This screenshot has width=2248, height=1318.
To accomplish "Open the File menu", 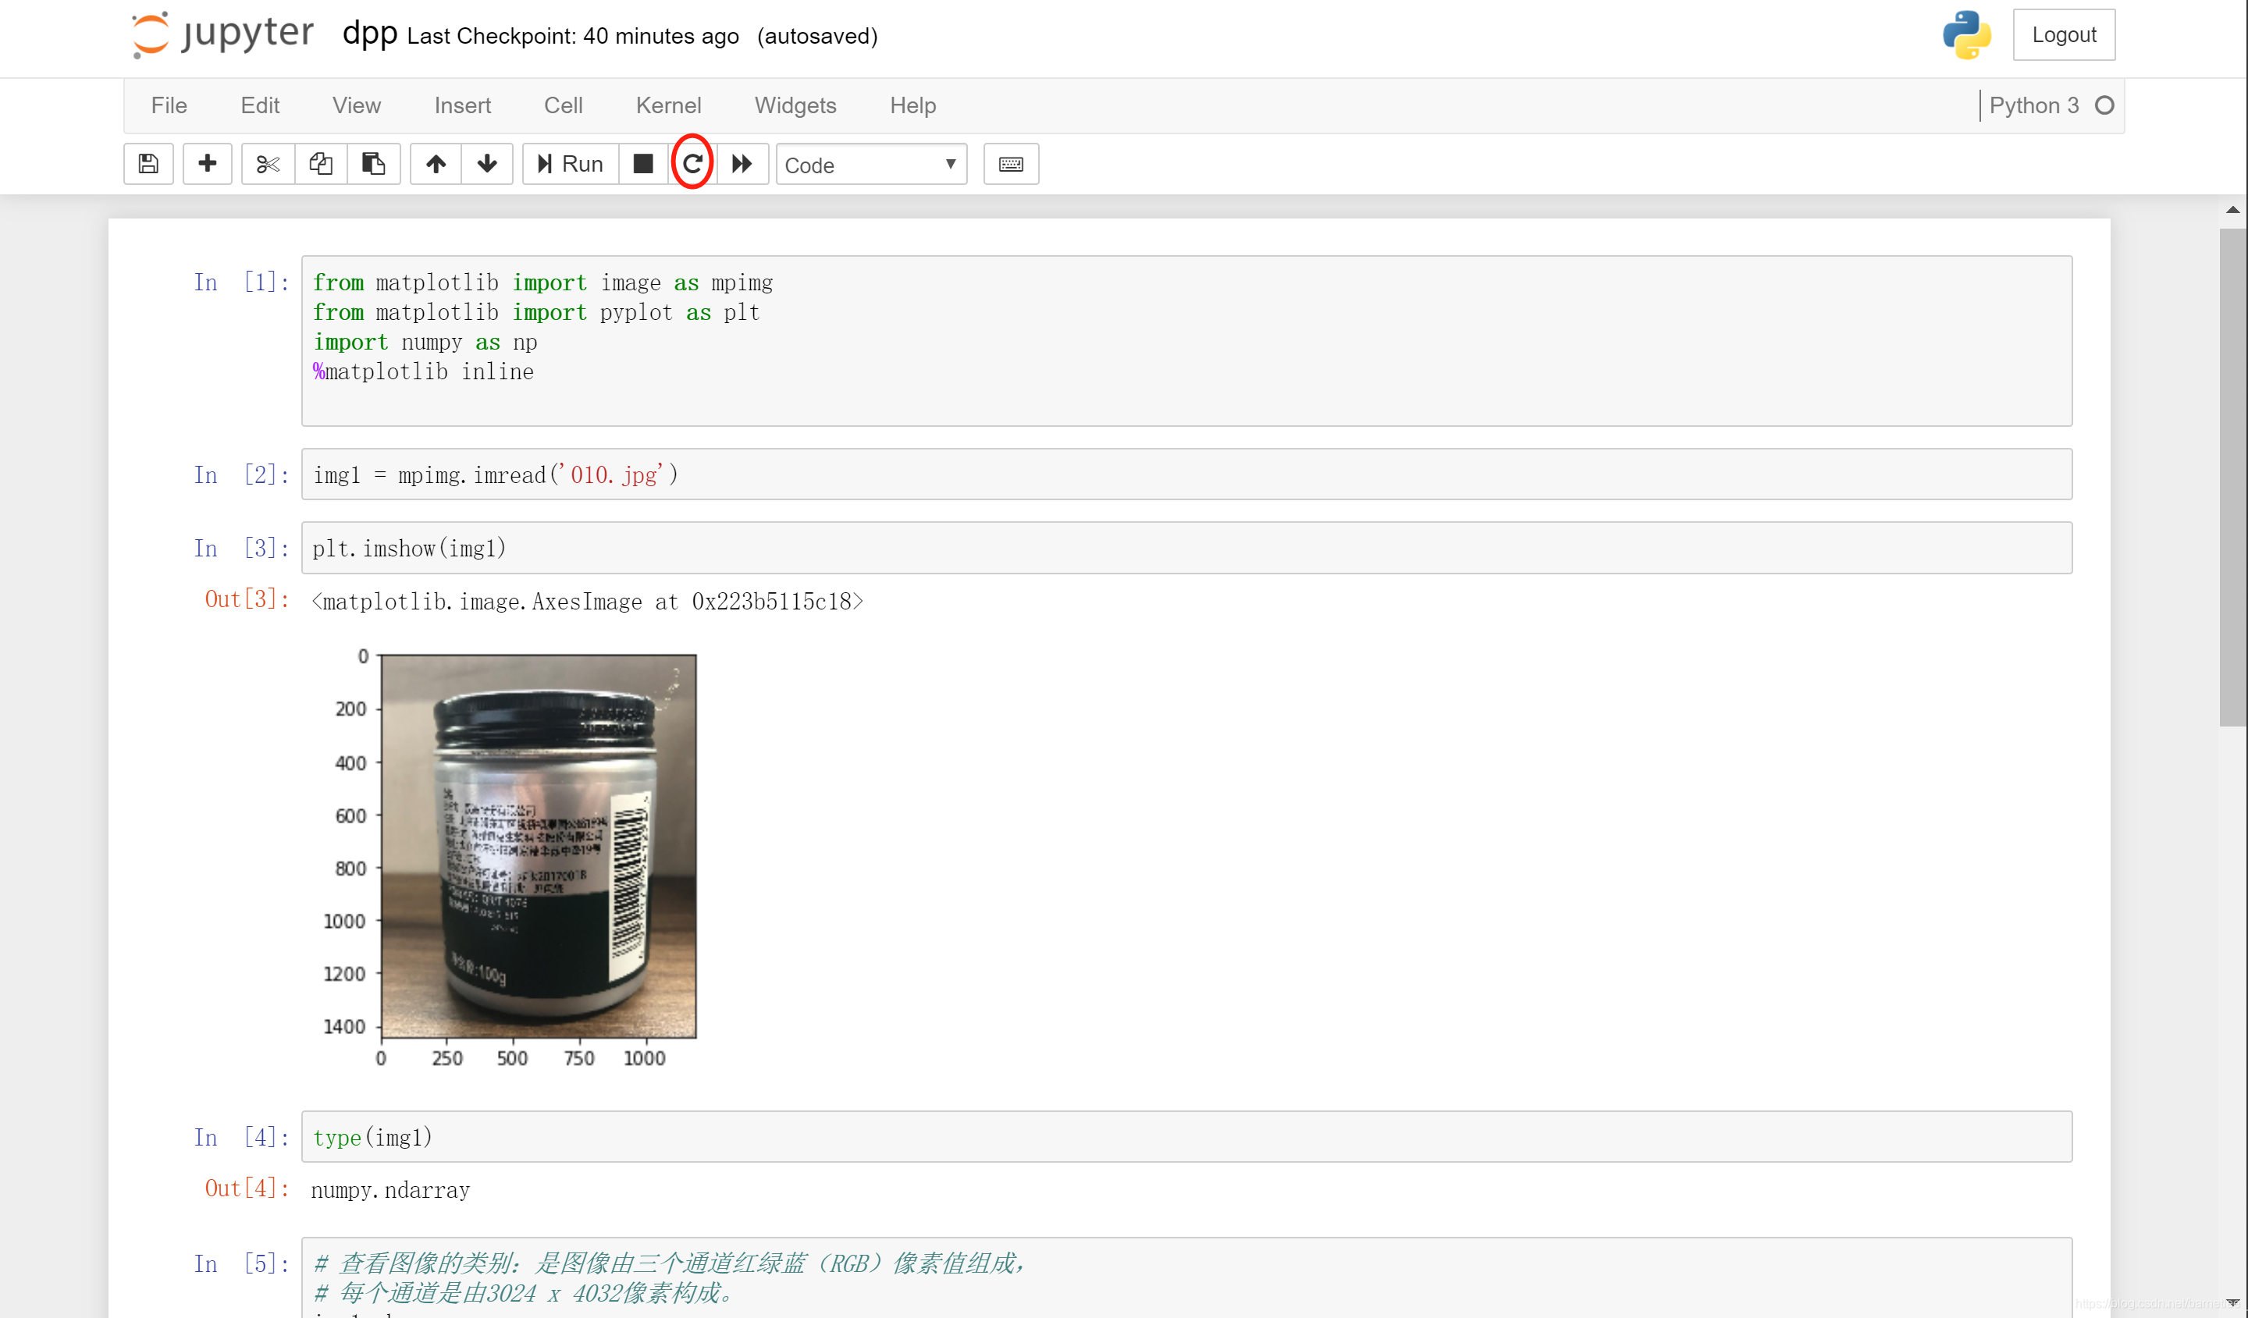I will click(169, 105).
